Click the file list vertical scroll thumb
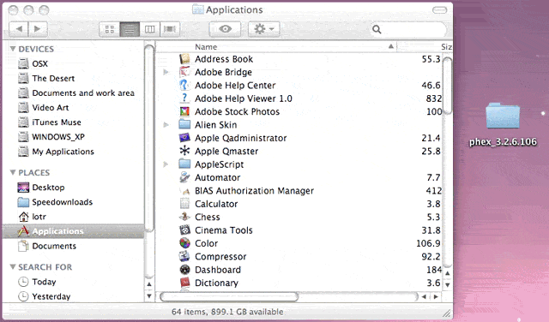This screenshot has width=549, height=322. pos(447,86)
